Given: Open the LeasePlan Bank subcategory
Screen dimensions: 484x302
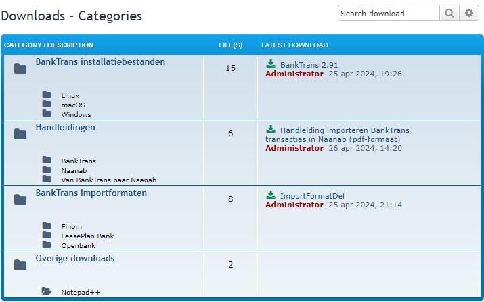Looking at the screenshot, I should coord(87,236).
